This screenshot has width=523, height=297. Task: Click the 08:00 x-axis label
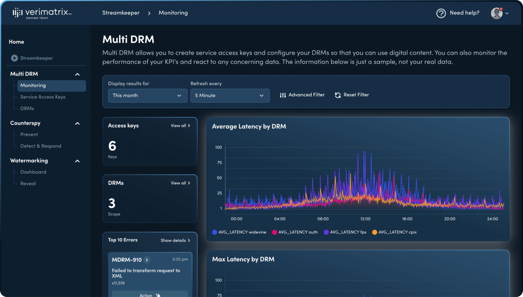coord(323,219)
